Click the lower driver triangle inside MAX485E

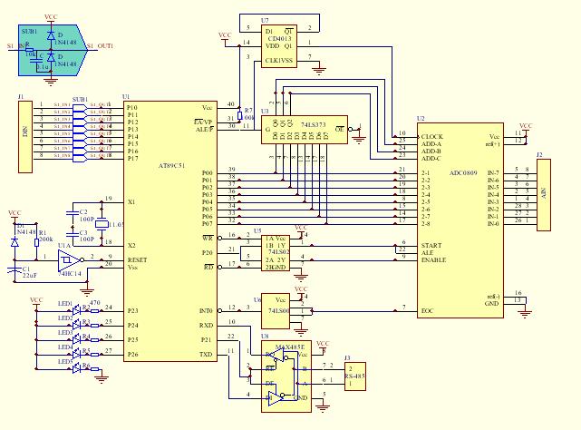(x=276, y=397)
